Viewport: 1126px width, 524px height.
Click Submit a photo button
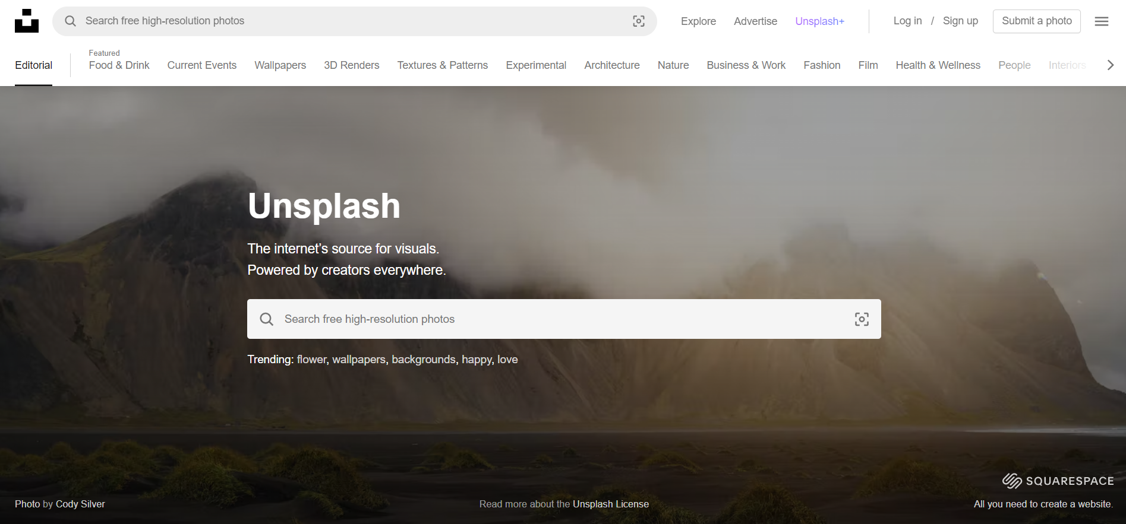click(x=1037, y=21)
